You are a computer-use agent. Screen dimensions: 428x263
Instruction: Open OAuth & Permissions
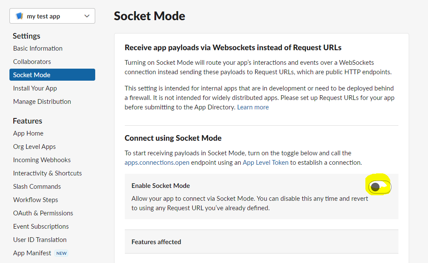pyautogui.click(x=43, y=213)
